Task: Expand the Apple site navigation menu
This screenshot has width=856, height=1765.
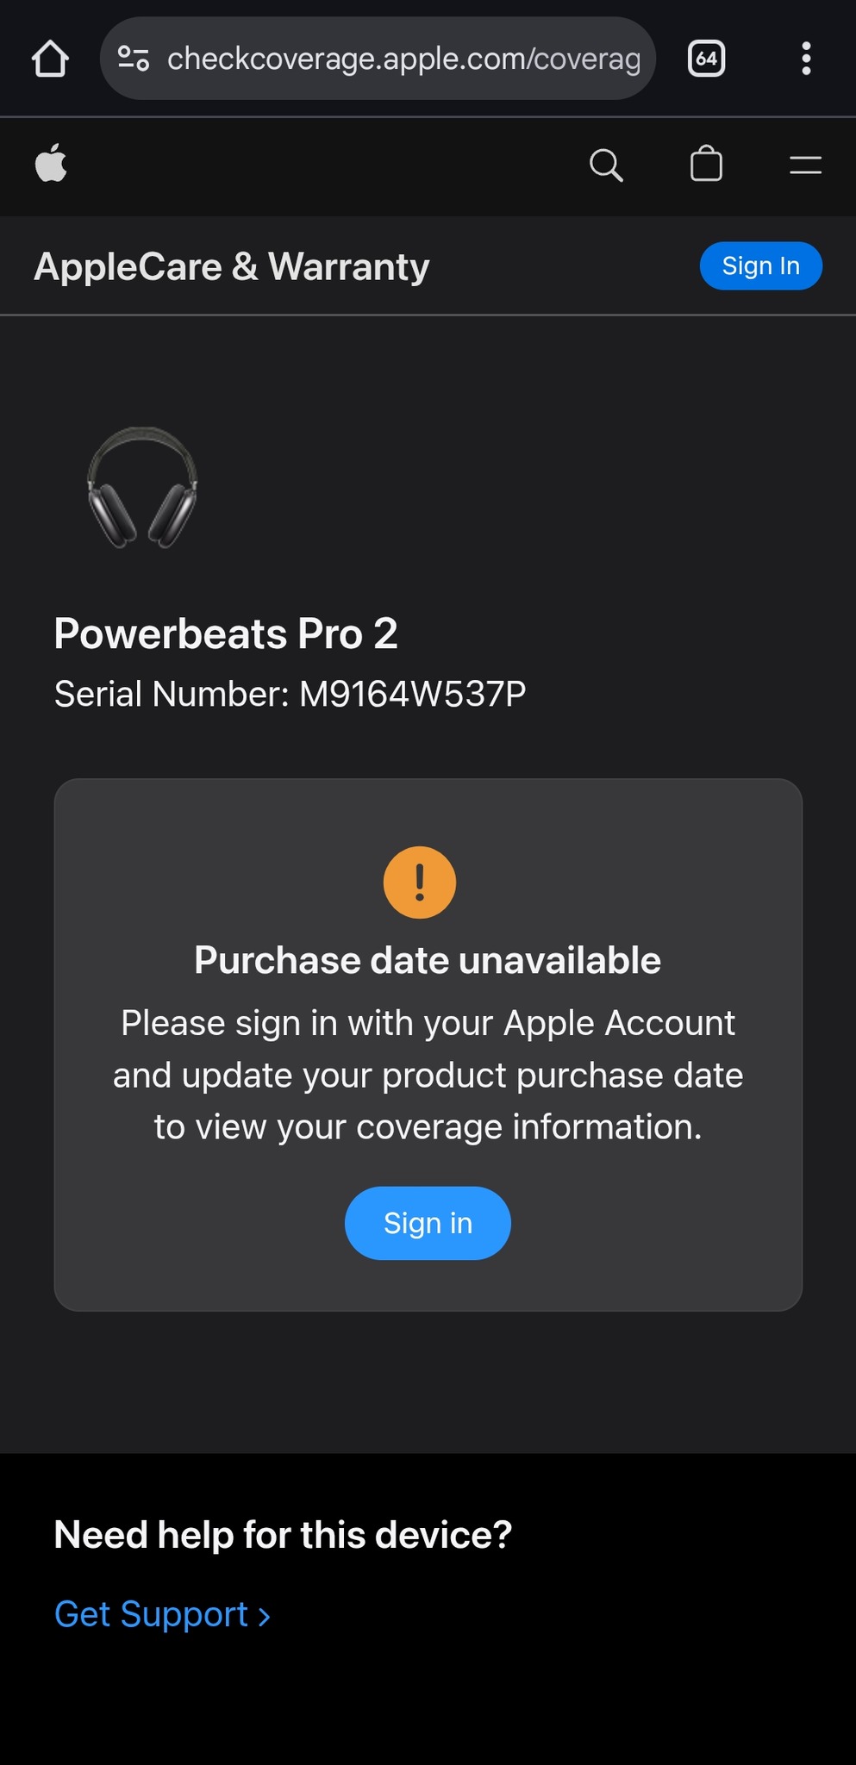Action: click(x=805, y=165)
